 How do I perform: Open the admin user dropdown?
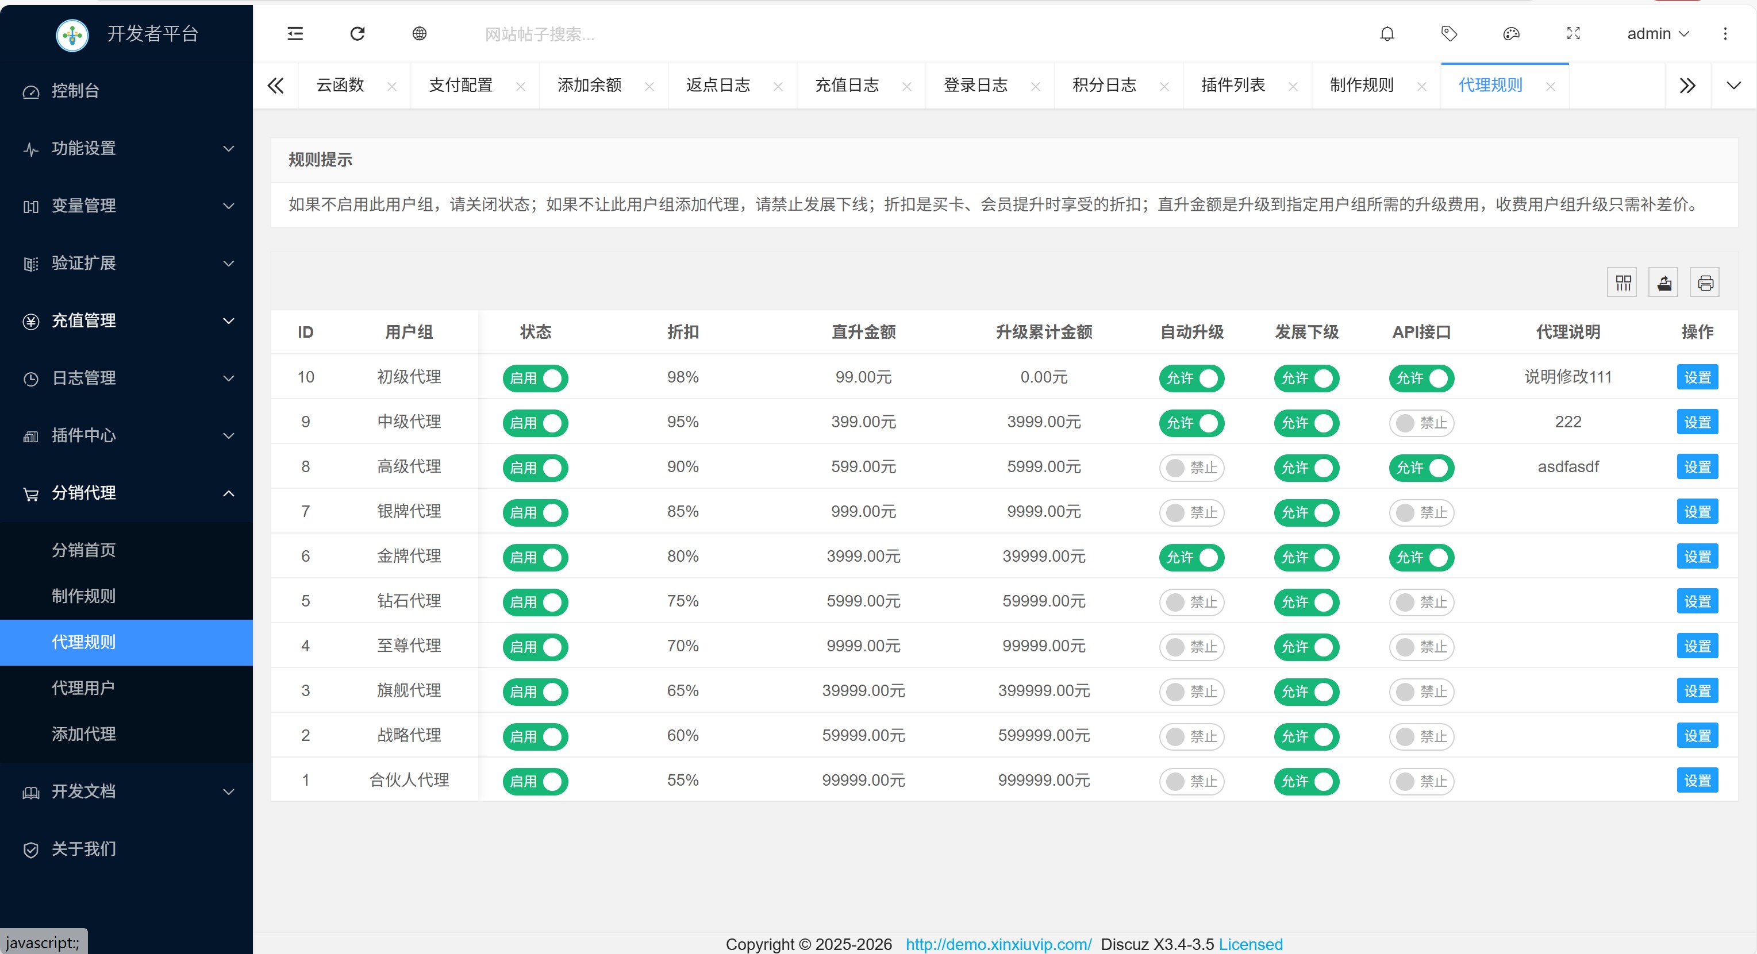(1658, 33)
